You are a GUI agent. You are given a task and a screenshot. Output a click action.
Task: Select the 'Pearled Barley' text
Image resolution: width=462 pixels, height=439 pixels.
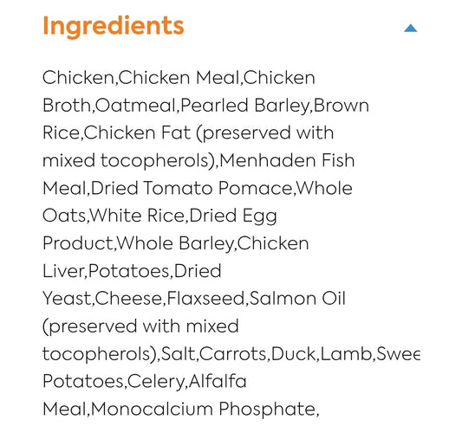(x=244, y=106)
